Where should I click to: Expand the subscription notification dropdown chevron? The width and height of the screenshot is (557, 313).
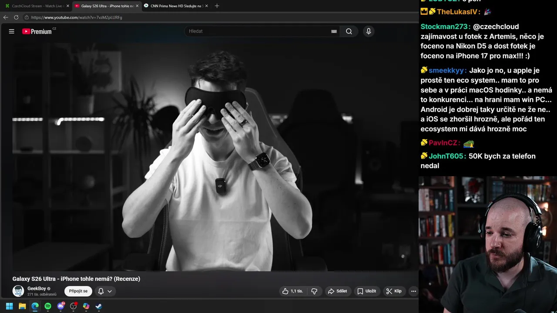[110, 291]
